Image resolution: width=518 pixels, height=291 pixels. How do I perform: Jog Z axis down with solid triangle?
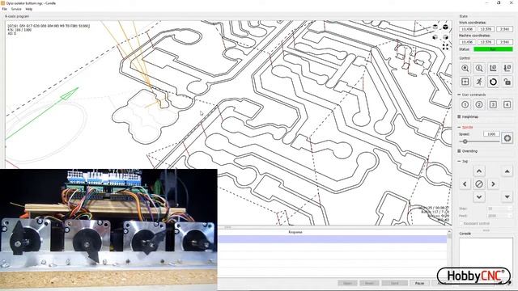pyautogui.click(x=507, y=197)
